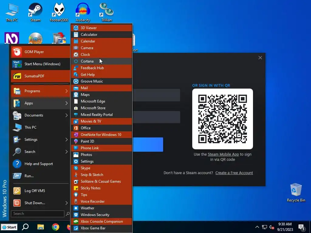The image size is (311, 233).
Task: Launch the Camera app
Action: tap(101, 48)
